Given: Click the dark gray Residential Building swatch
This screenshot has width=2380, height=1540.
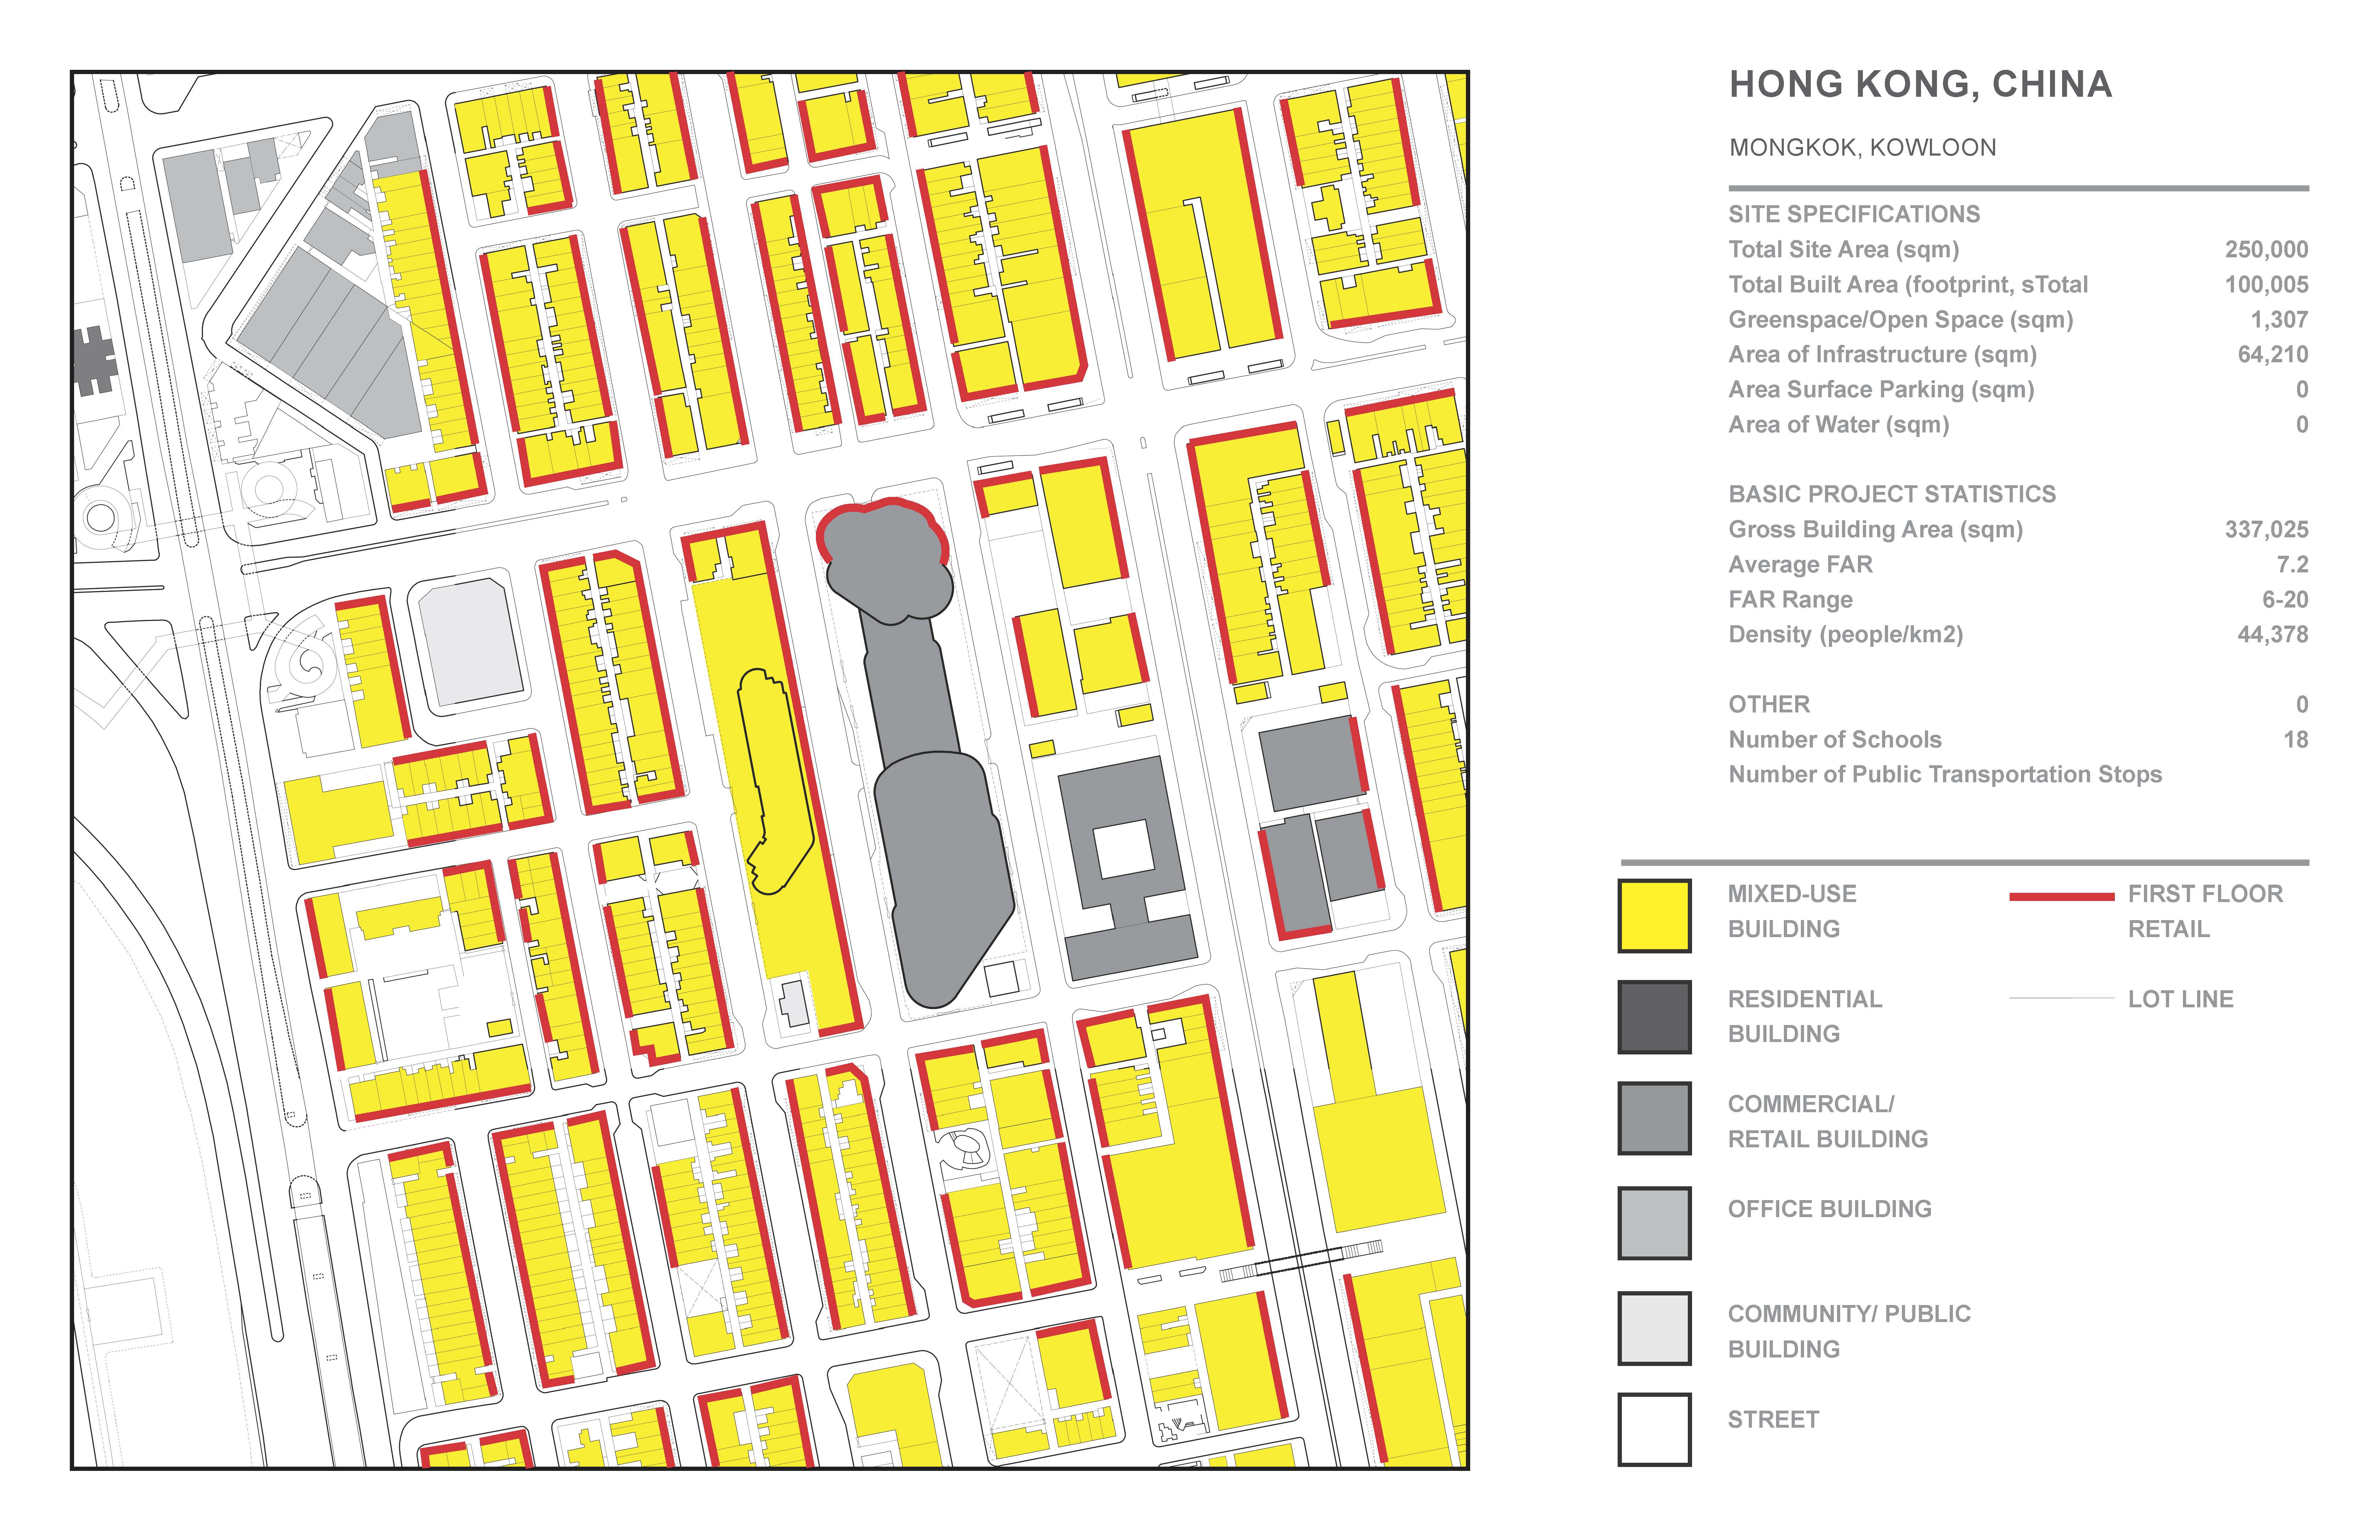Looking at the screenshot, I should (x=1654, y=1017).
